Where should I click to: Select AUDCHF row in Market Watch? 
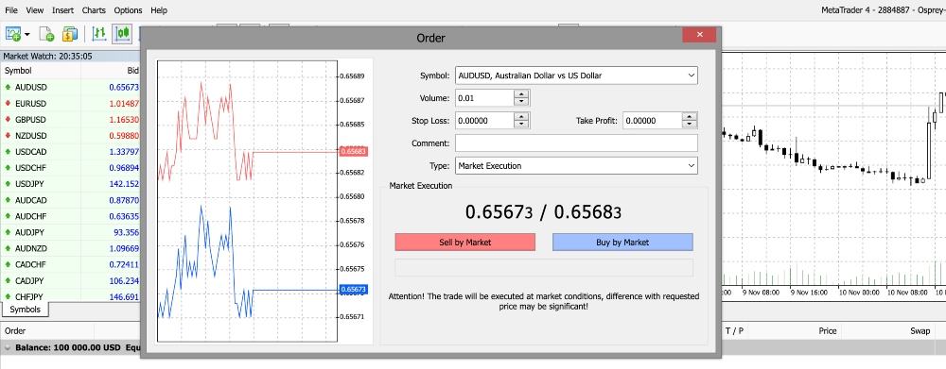71,216
